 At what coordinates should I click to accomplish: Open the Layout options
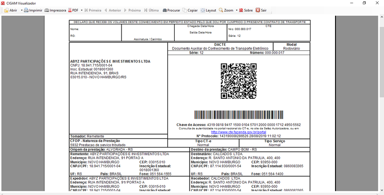coord(208,11)
